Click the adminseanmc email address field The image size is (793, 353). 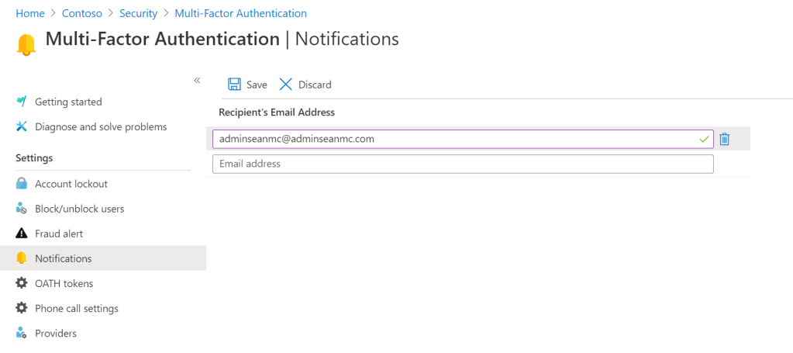point(453,139)
